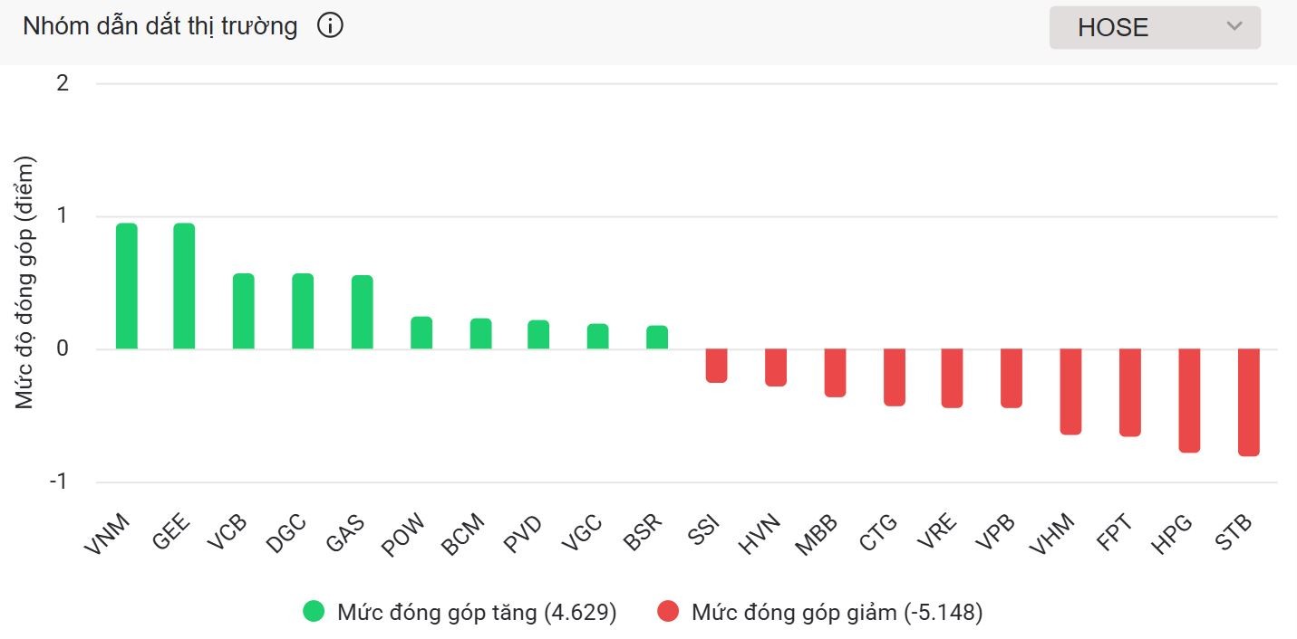Screen dimensions: 1297x639
Task: Click the 'Nhóm dẫn dắt thị trường' title
Action: 160,26
